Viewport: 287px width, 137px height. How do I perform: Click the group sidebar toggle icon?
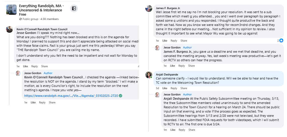point(74,9)
